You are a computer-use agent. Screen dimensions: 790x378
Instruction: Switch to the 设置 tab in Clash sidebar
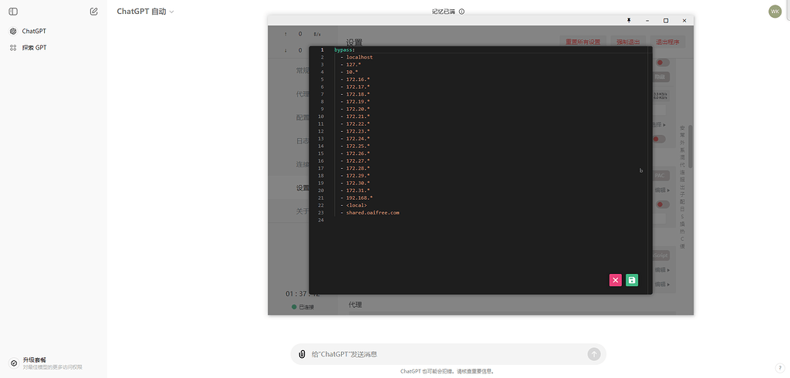302,188
